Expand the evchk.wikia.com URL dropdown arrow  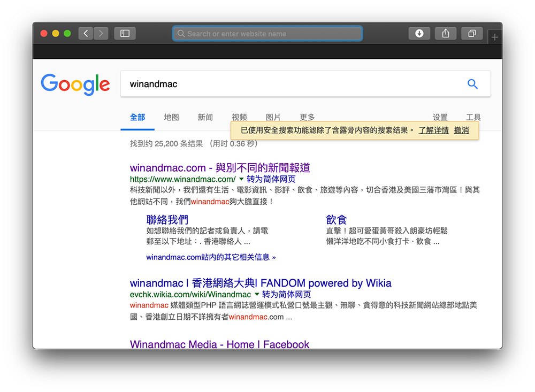click(x=257, y=295)
